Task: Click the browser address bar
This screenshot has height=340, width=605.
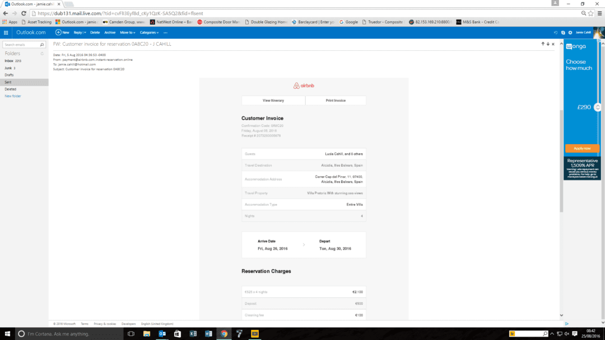Action: click(305, 13)
